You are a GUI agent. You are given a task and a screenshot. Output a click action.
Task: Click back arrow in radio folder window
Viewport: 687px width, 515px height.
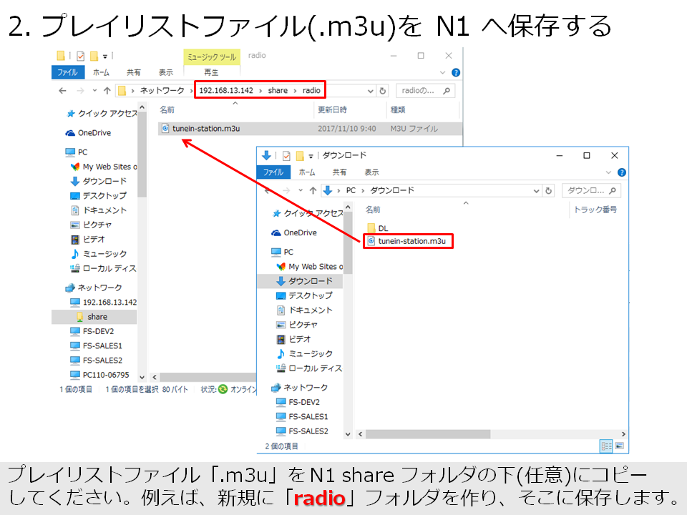[x=62, y=91]
